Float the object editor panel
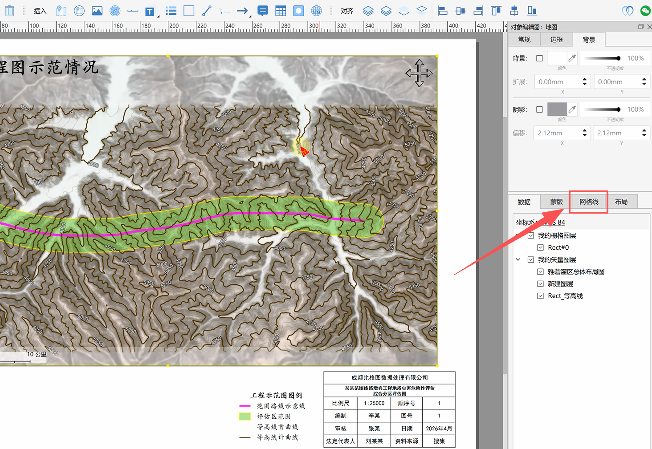This screenshot has height=449, width=652. pos(640,27)
